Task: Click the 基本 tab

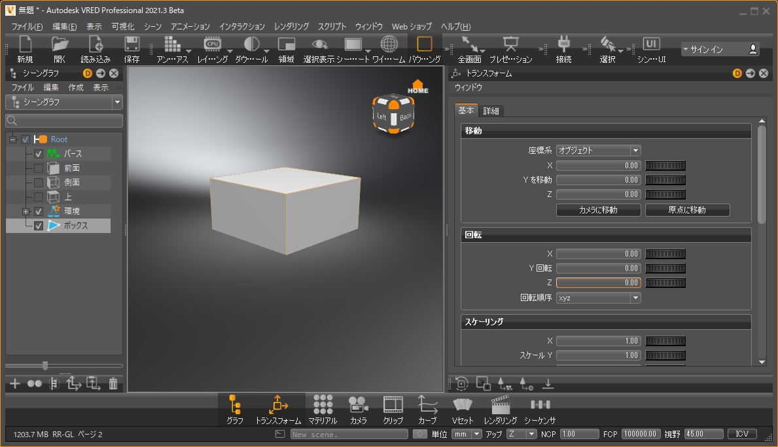Action: click(466, 110)
